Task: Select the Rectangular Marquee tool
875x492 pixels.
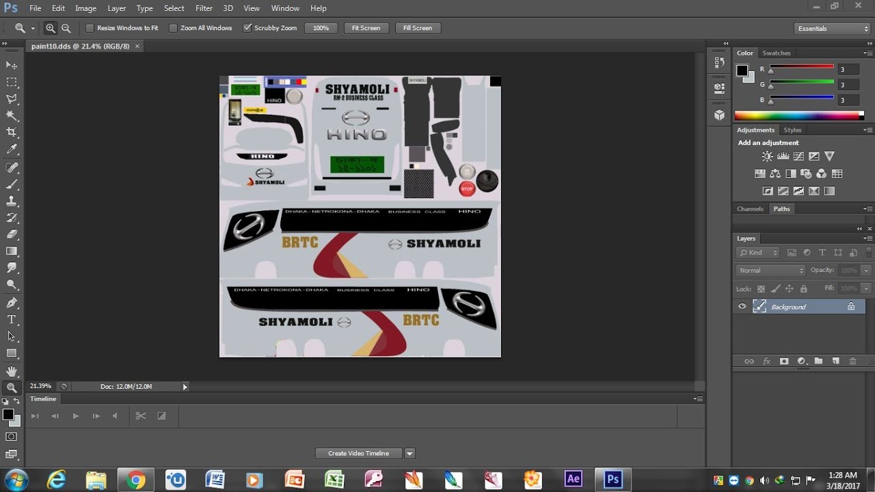Action: [x=12, y=82]
